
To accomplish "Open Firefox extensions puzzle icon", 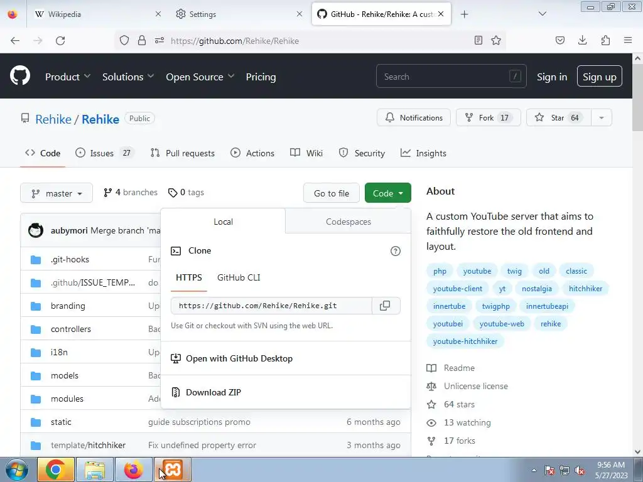I will click(x=605, y=40).
